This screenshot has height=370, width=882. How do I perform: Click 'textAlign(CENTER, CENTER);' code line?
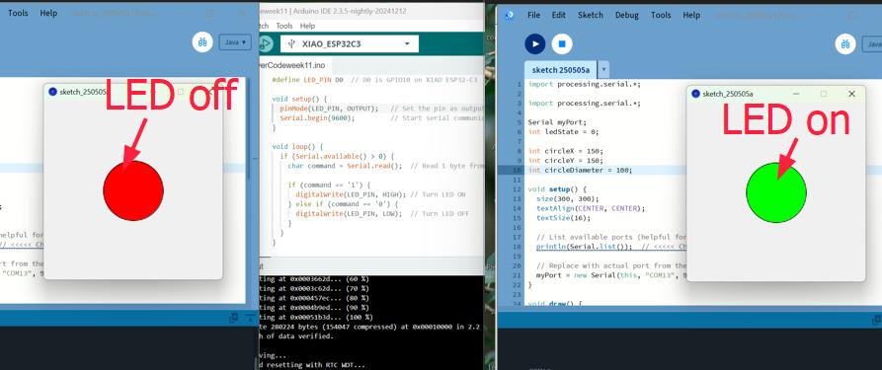pyautogui.click(x=591, y=208)
